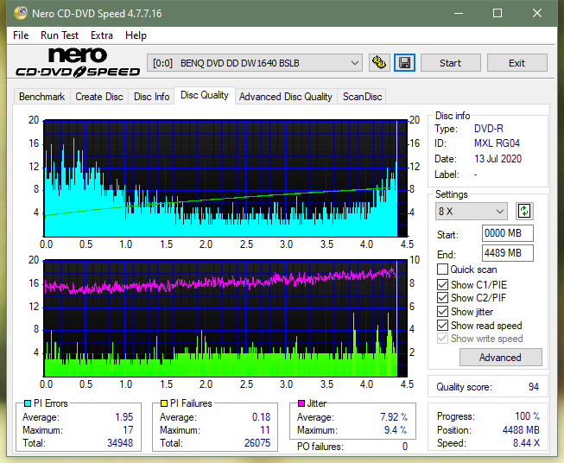
Task: Click the disc ID MXL RG04
Action: tap(497, 143)
